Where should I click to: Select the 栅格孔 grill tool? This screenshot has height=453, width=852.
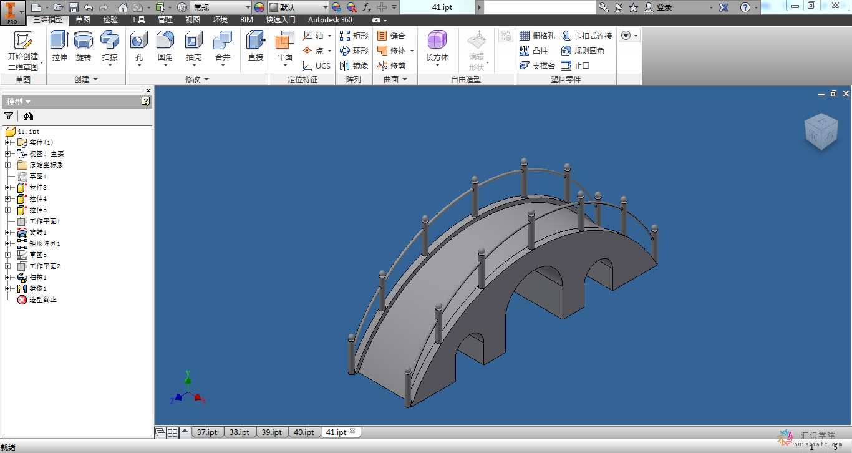point(537,36)
